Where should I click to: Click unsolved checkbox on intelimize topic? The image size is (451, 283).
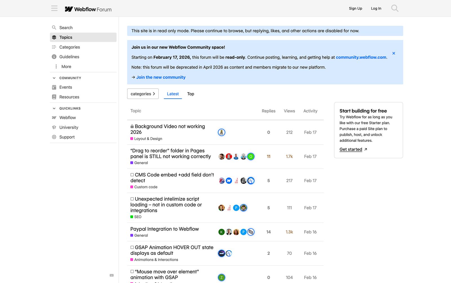click(132, 199)
